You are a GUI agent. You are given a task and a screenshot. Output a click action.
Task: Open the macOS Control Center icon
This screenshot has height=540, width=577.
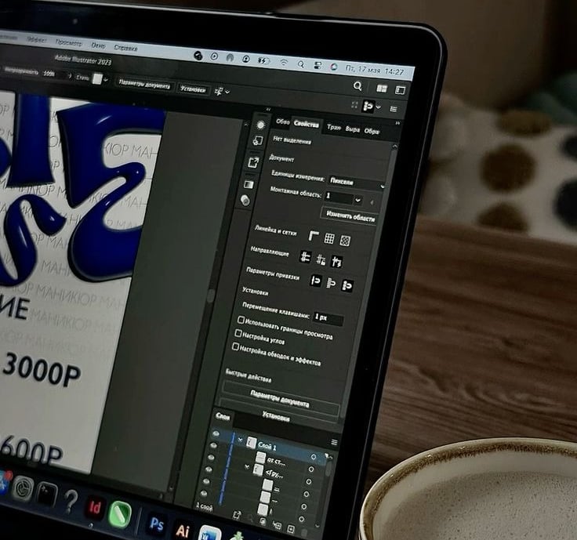[x=318, y=66]
